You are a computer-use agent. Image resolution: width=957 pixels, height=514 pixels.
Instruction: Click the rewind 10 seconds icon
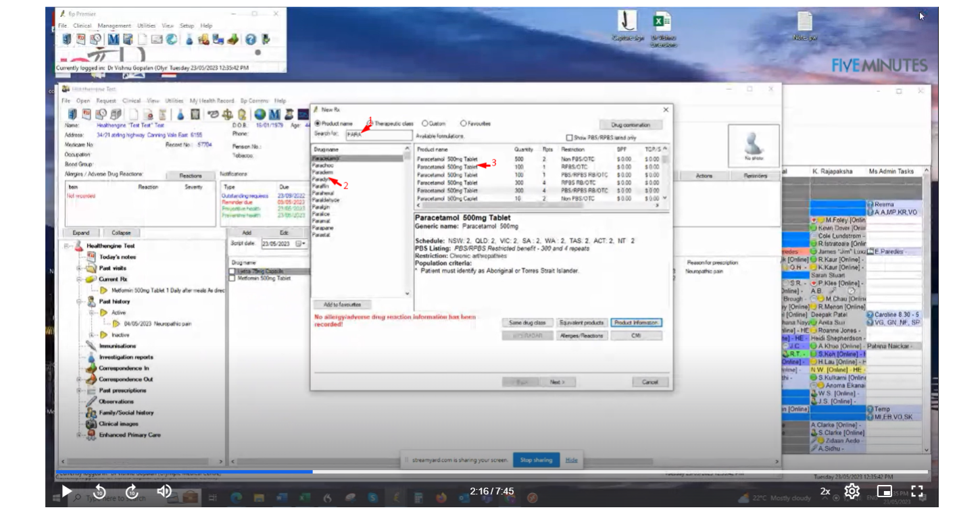[99, 491]
